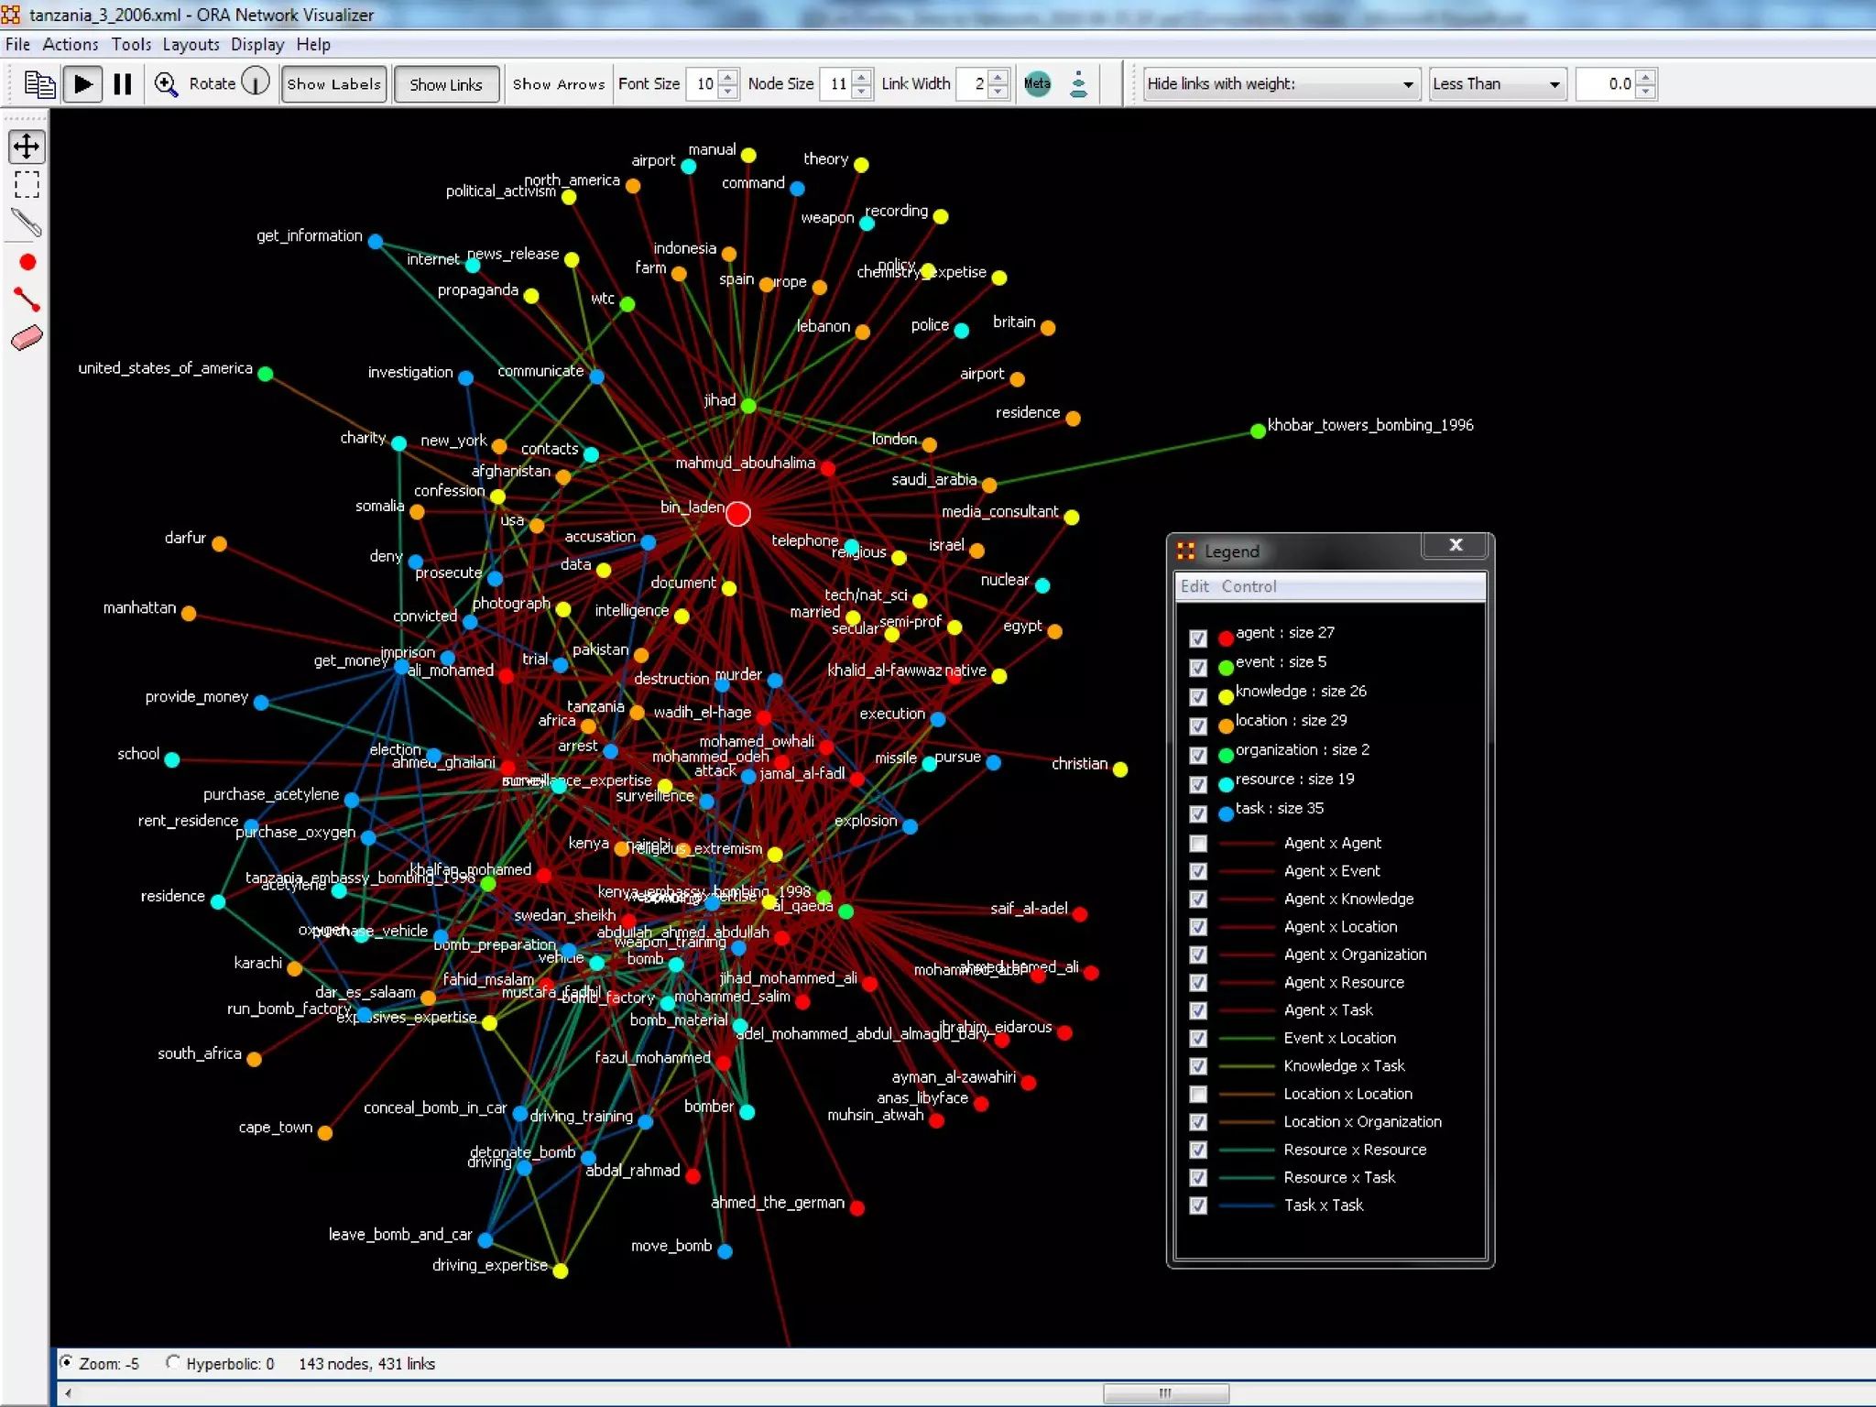The width and height of the screenshot is (1876, 1407).
Task: Select the red add-link tool
Action: tap(27, 300)
